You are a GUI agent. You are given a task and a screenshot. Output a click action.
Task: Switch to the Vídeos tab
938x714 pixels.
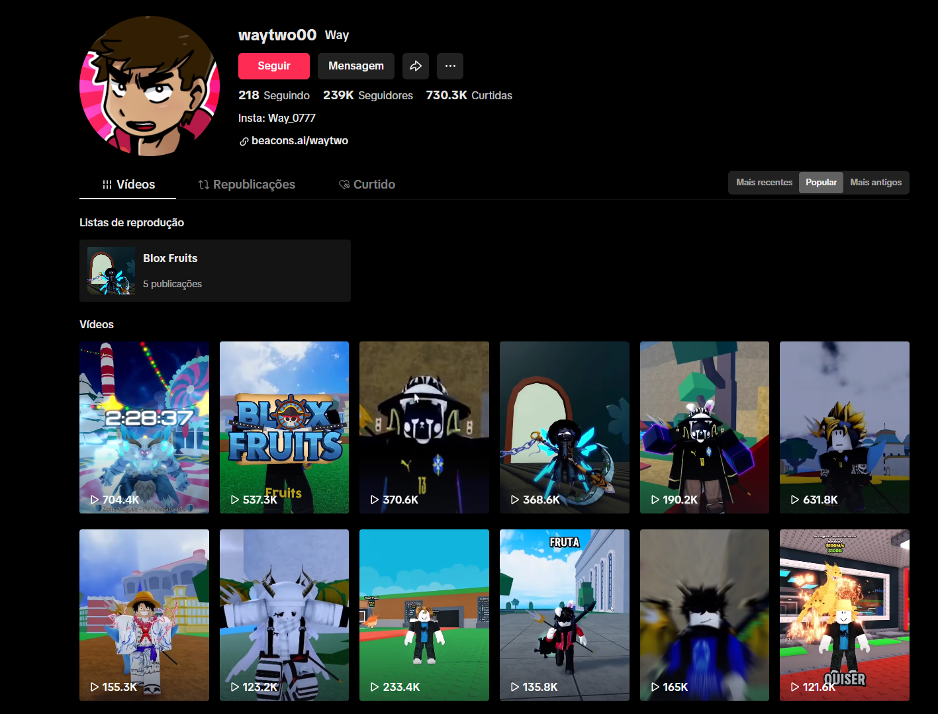click(x=128, y=185)
